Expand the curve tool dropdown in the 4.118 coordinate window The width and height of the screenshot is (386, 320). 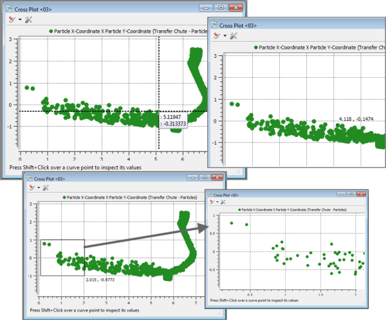pos(225,36)
